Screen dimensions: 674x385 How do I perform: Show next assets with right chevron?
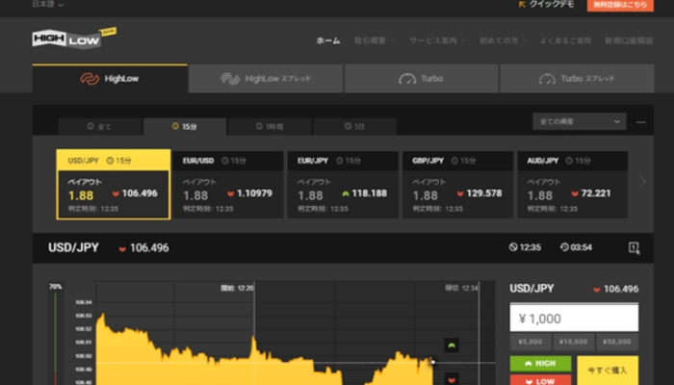point(642,182)
